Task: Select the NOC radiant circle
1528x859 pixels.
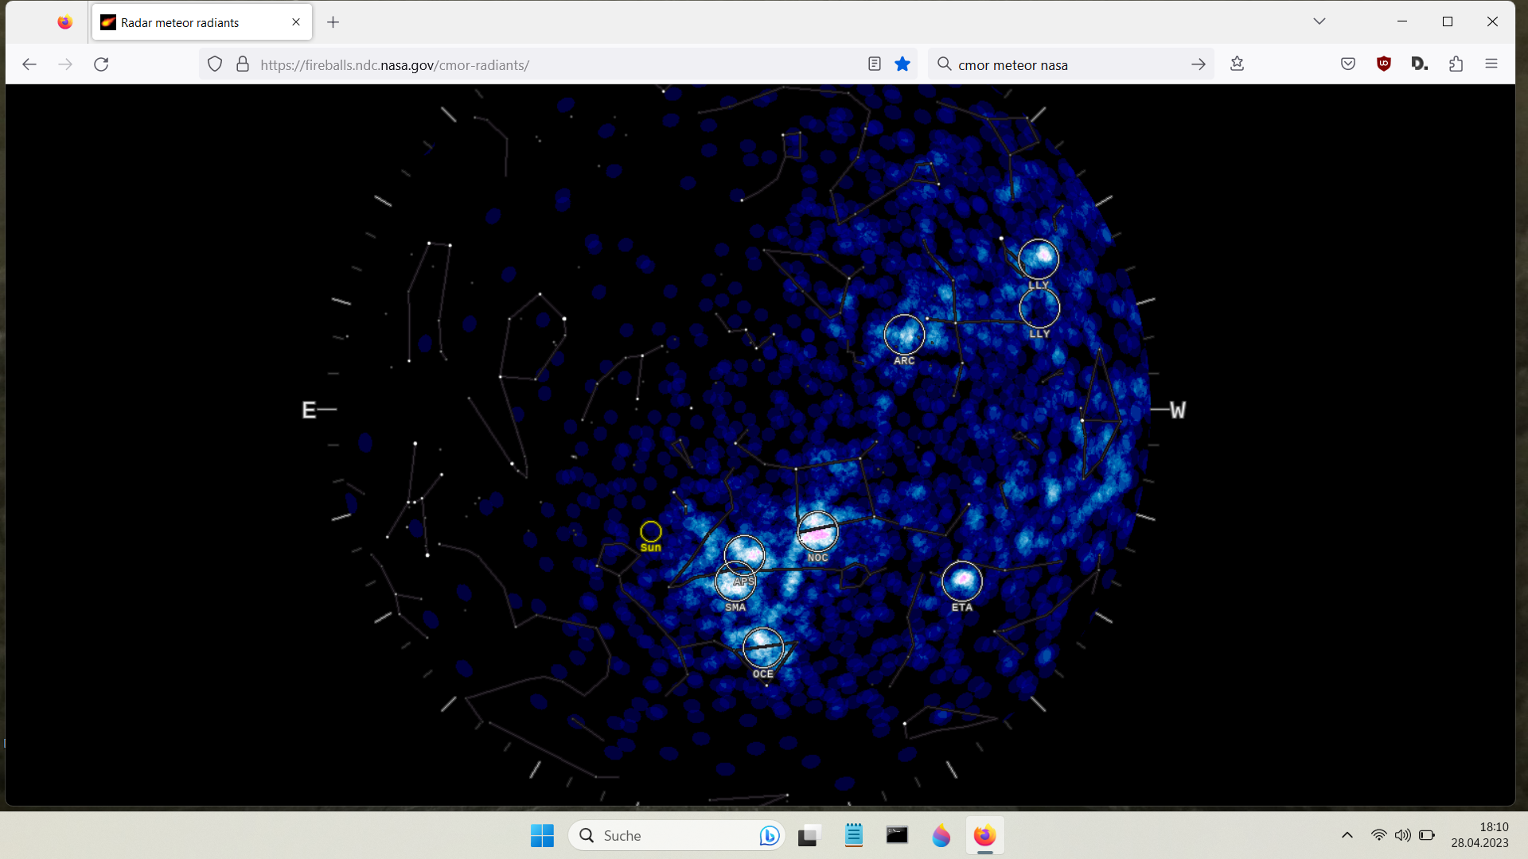Action: click(x=817, y=531)
